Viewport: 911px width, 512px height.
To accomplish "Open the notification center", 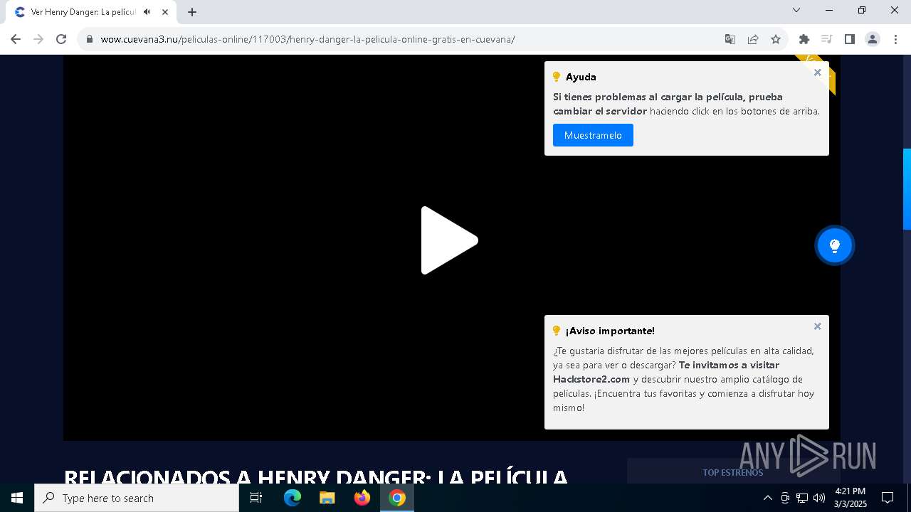I will (888, 498).
